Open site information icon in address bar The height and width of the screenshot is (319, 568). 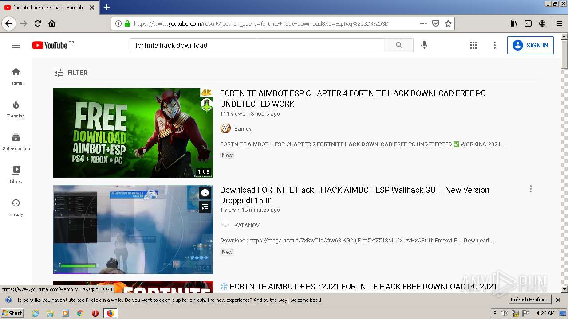[118, 23]
